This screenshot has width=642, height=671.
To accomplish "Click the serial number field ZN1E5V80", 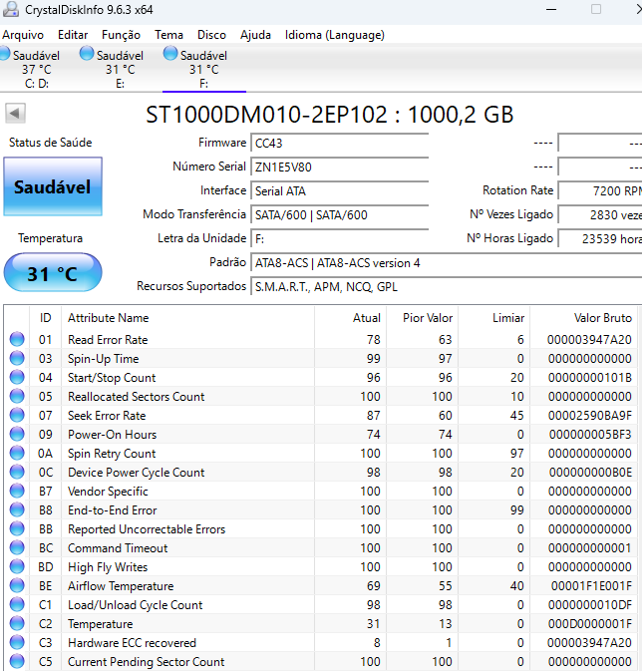I will point(339,167).
